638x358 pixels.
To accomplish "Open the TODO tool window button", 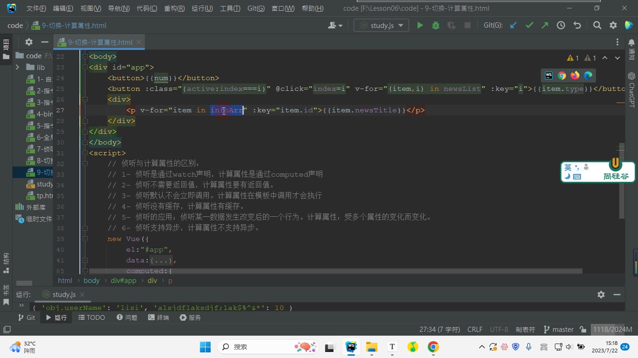I will click(x=92, y=317).
